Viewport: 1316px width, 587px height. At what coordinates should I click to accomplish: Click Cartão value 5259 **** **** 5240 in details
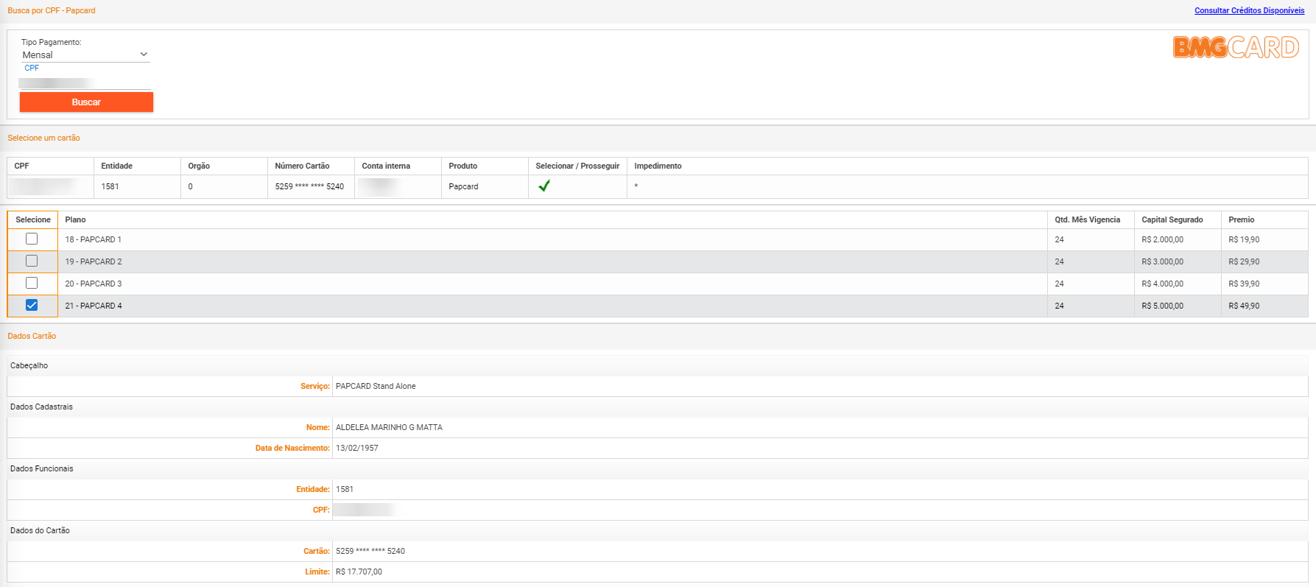(x=370, y=551)
